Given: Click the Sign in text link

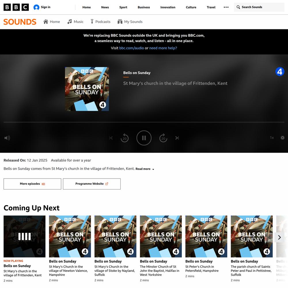Looking at the screenshot, I should click(x=46, y=7).
